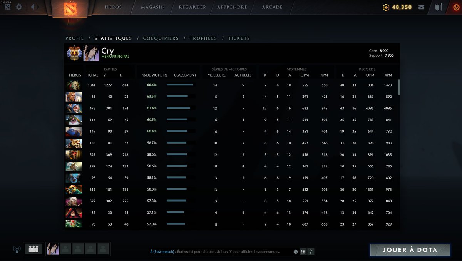Click the 1851 OPM record value

pos(370,189)
